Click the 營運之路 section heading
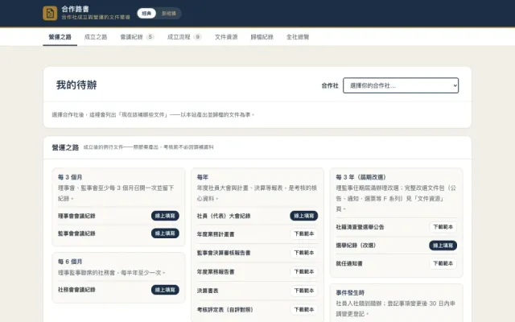Image resolution: width=515 pixels, height=322 pixels. tap(65, 147)
